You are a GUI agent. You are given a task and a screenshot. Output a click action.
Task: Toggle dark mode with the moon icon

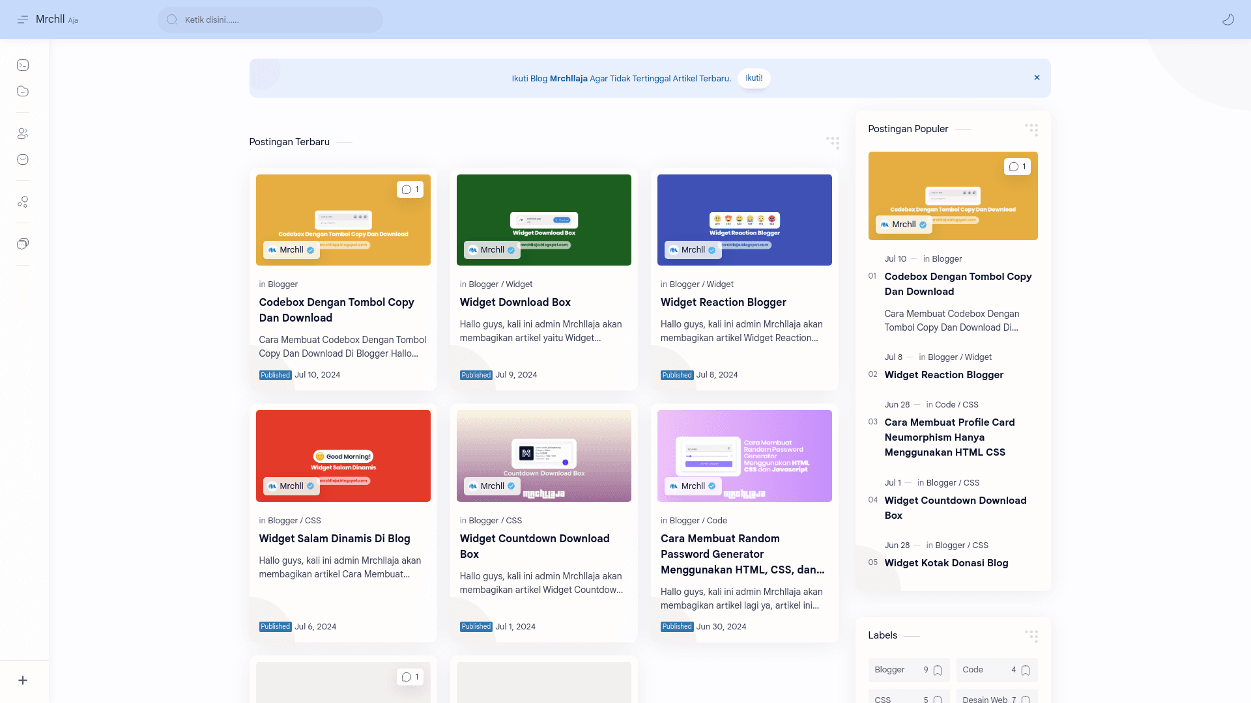[x=1228, y=20]
